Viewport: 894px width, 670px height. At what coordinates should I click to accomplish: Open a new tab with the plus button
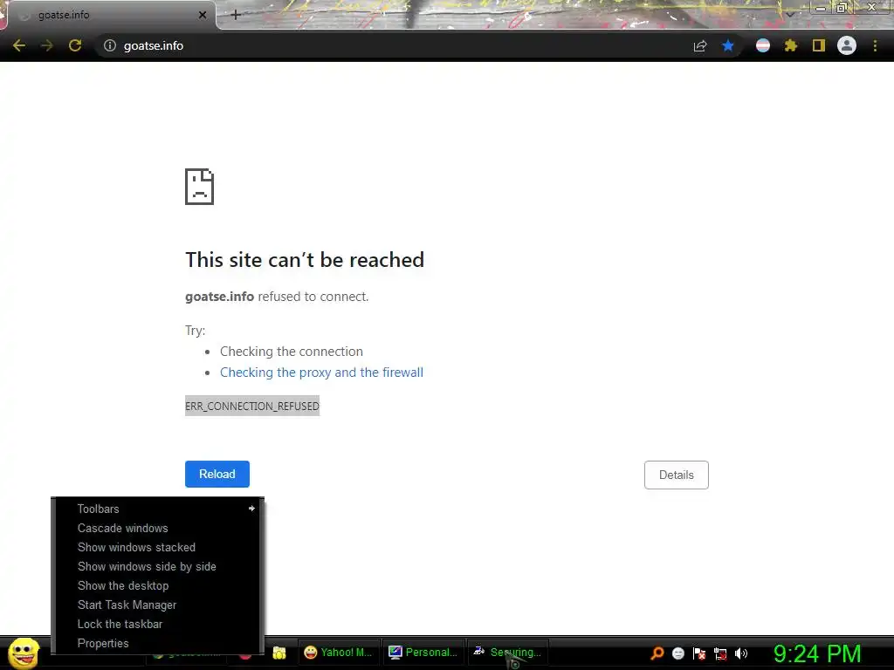[x=236, y=15]
